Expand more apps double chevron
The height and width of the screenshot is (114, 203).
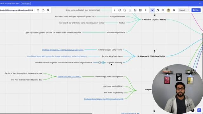pyautogui.click(x=146, y=10)
